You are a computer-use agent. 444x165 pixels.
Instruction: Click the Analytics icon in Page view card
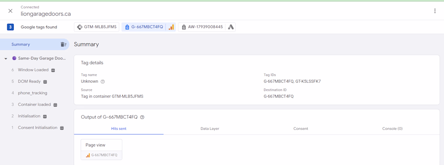[x=88, y=155]
